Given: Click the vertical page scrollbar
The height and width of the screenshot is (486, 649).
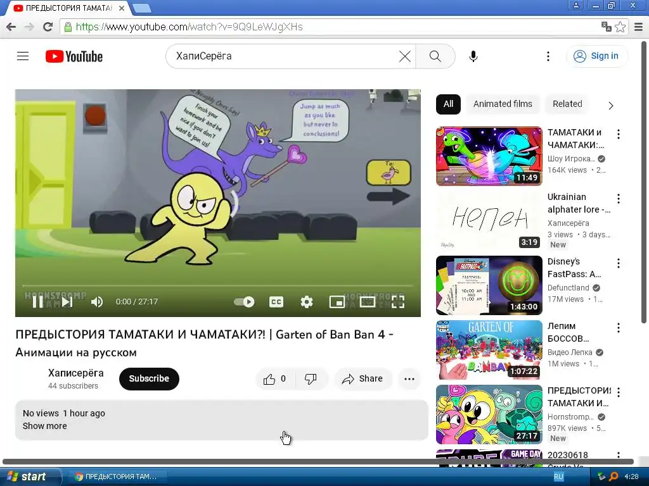Looking at the screenshot, I should pyautogui.click(x=645, y=182).
